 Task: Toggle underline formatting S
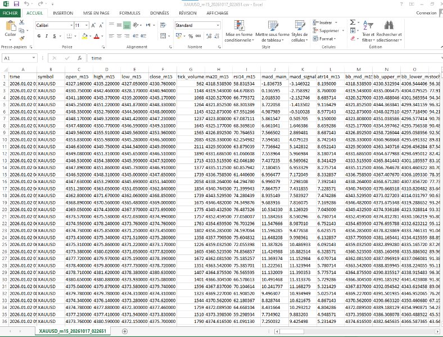(54, 36)
